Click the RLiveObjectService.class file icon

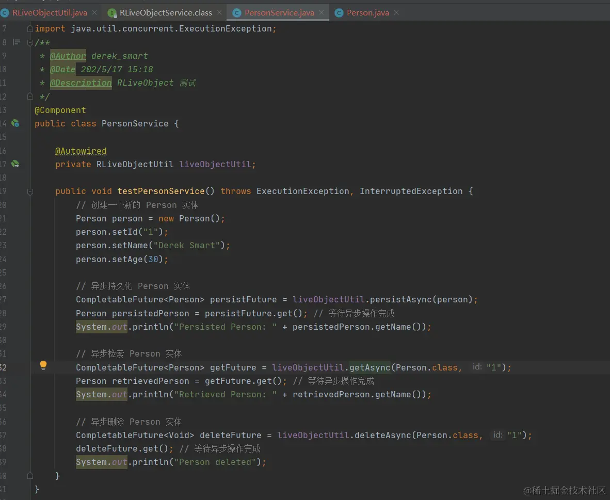tap(112, 13)
